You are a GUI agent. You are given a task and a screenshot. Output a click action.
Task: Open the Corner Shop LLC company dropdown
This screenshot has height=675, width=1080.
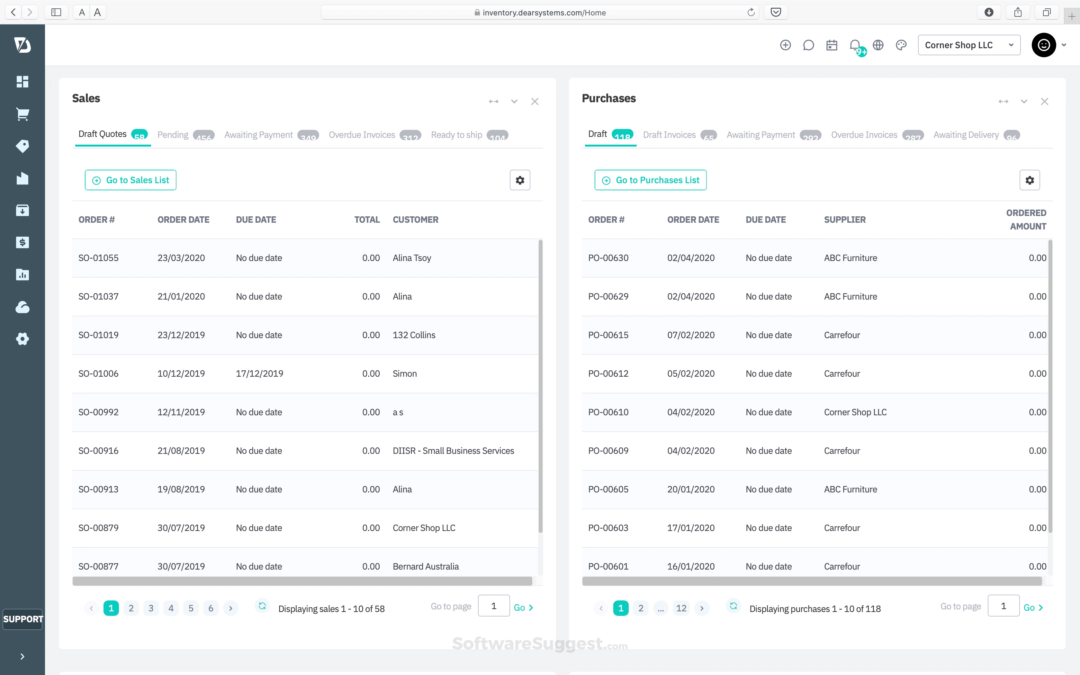pyautogui.click(x=969, y=45)
